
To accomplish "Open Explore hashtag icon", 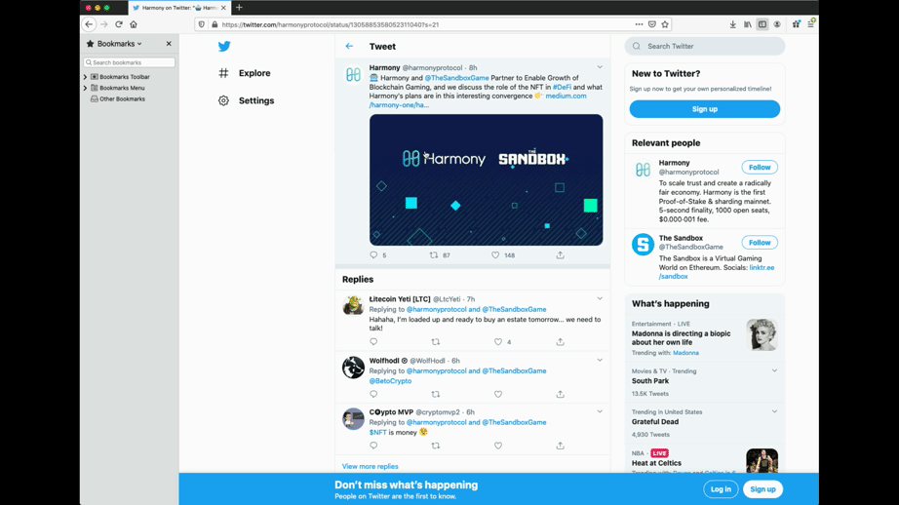I will (223, 73).
